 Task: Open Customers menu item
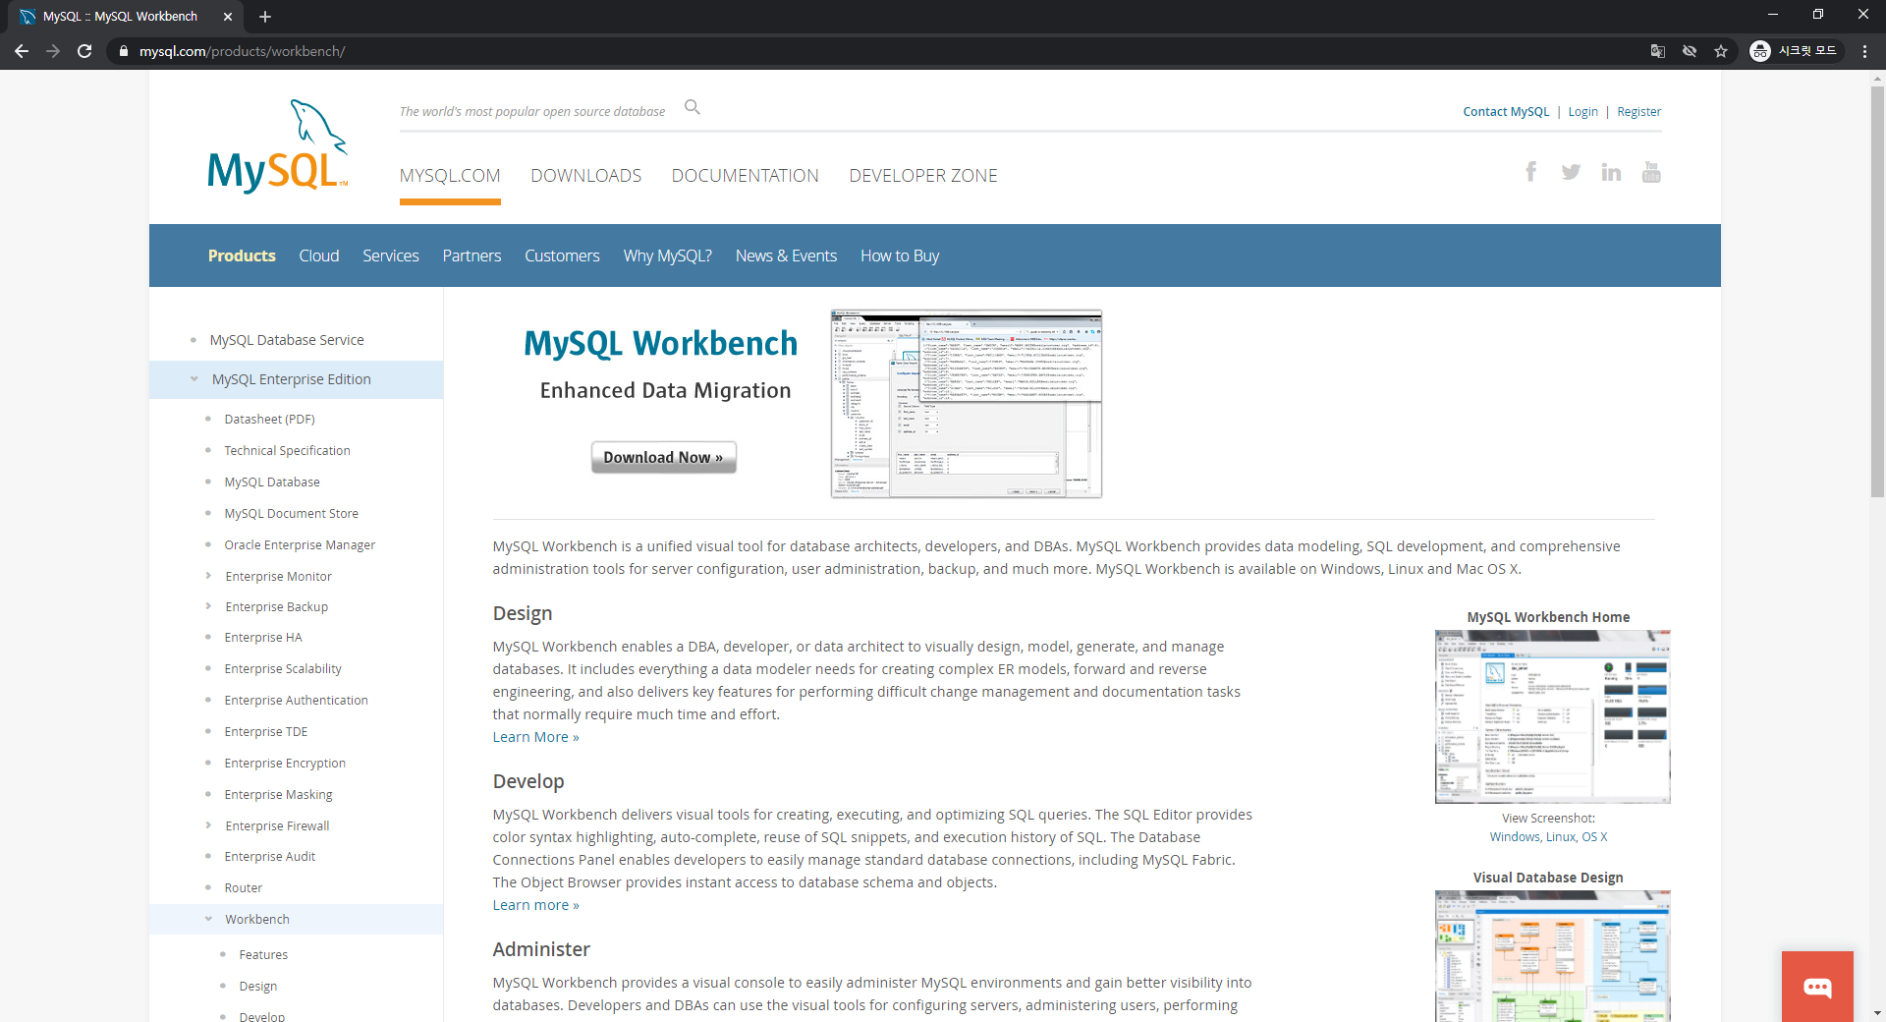562,255
